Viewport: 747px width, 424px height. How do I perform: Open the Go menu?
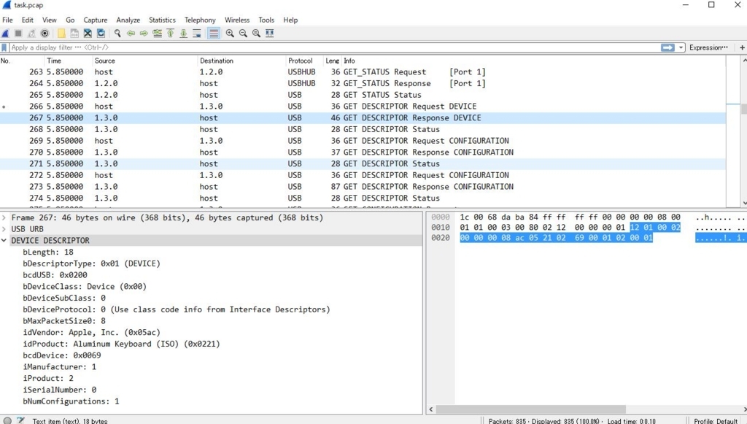[70, 20]
